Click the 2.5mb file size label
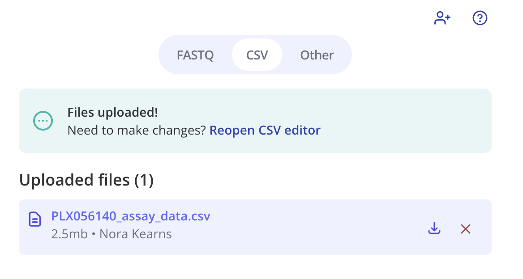523x279 pixels. 69,234
